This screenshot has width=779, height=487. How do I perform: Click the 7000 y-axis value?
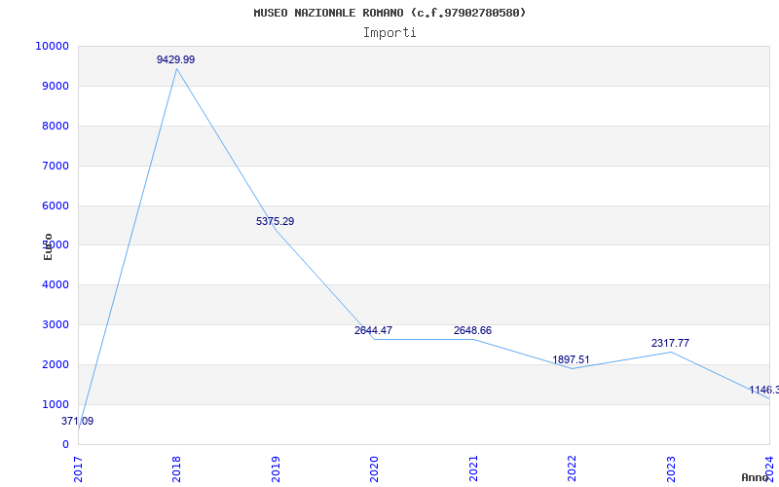point(56,166)
